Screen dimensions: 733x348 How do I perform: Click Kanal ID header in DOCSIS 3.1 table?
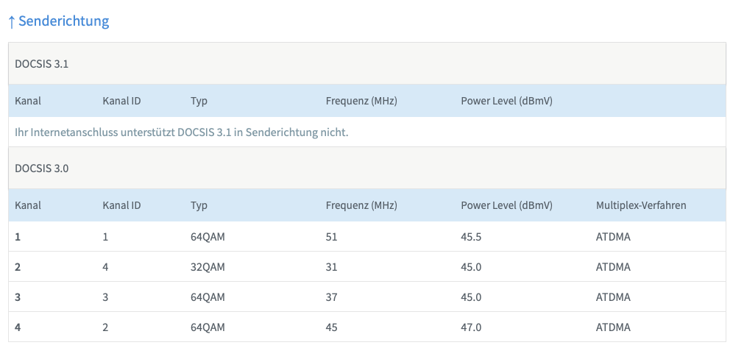pyautogui.click(x=121, y=101)
